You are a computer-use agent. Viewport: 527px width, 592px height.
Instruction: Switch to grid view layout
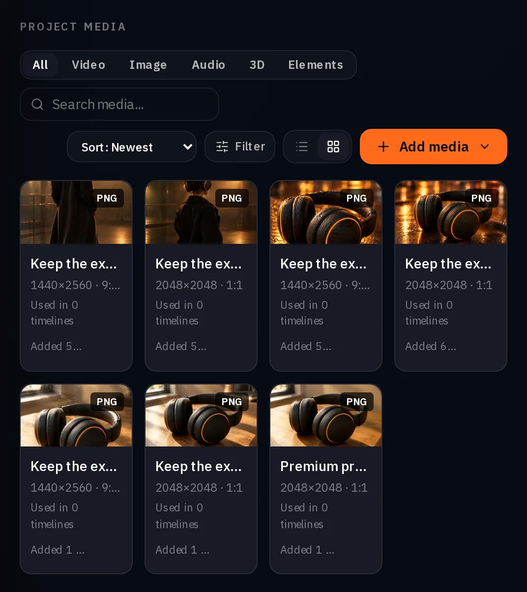(333, 147)
